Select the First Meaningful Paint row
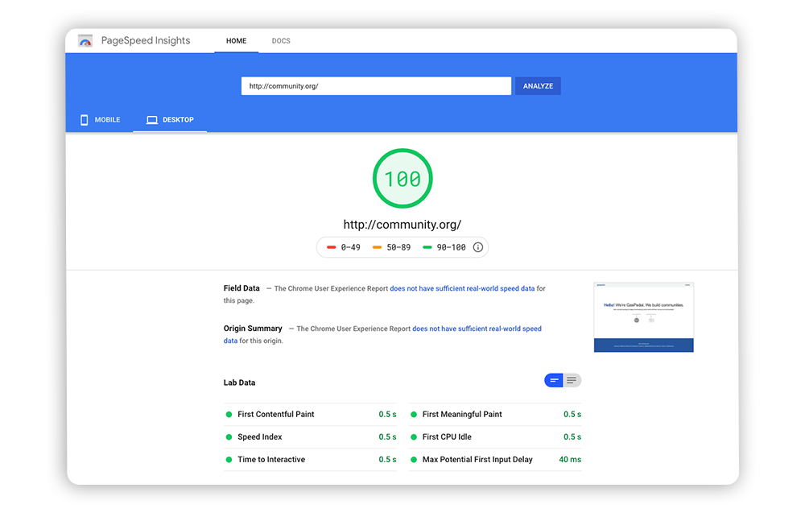805x521 pixels. 495,414
